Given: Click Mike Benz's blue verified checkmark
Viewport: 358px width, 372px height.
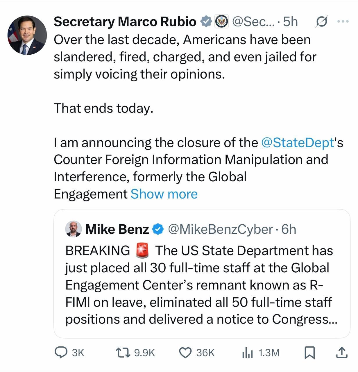Looking at the screenshot, I should (158, 229).
